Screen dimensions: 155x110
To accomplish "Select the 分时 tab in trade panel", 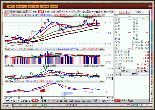I will click(x=124, y=101).
